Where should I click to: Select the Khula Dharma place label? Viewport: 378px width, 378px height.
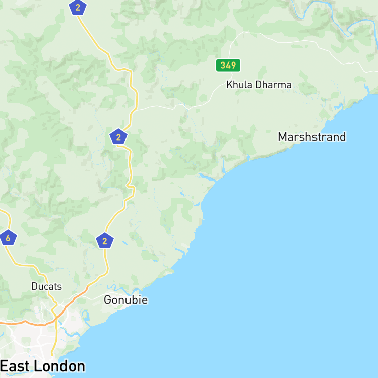(259, 85)
